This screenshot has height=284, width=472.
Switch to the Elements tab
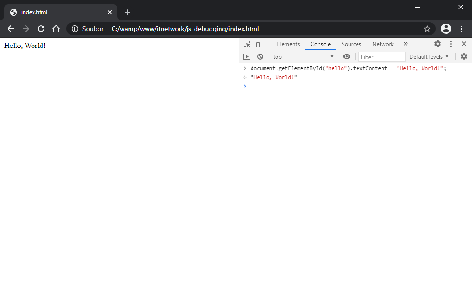point(288,44)
